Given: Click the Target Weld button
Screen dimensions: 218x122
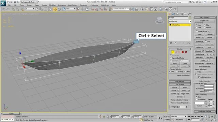Looking at the screenshot, I should (x=185, y=94).
